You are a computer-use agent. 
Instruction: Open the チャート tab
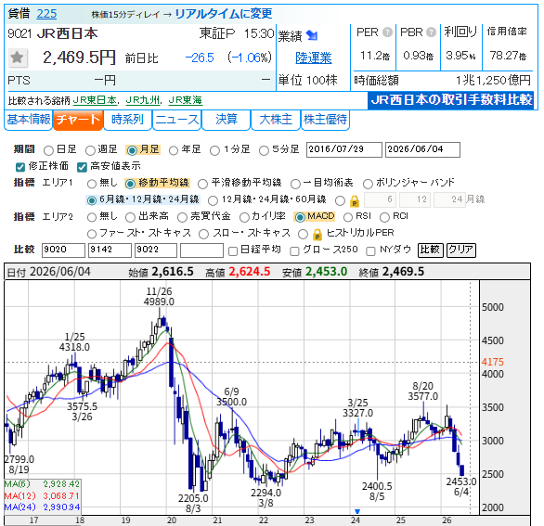(x=78, y=120)
